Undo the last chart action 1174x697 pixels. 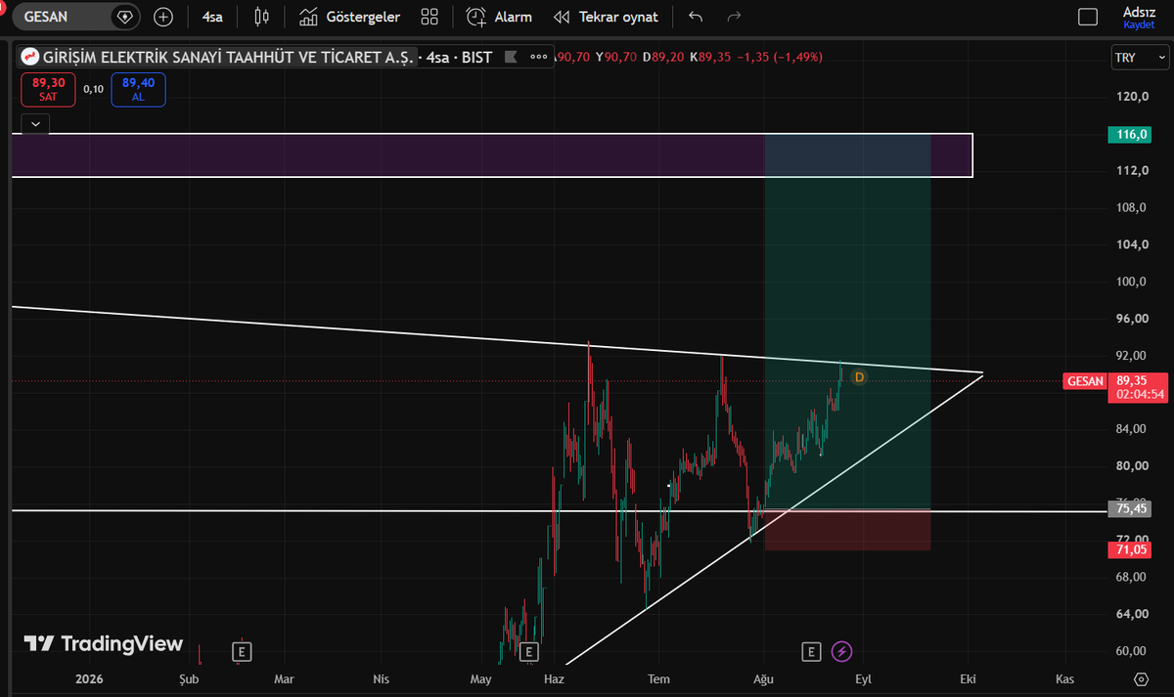click(696, 17)
